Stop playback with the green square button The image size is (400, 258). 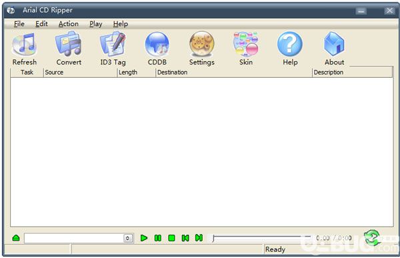tap(172, 238)
